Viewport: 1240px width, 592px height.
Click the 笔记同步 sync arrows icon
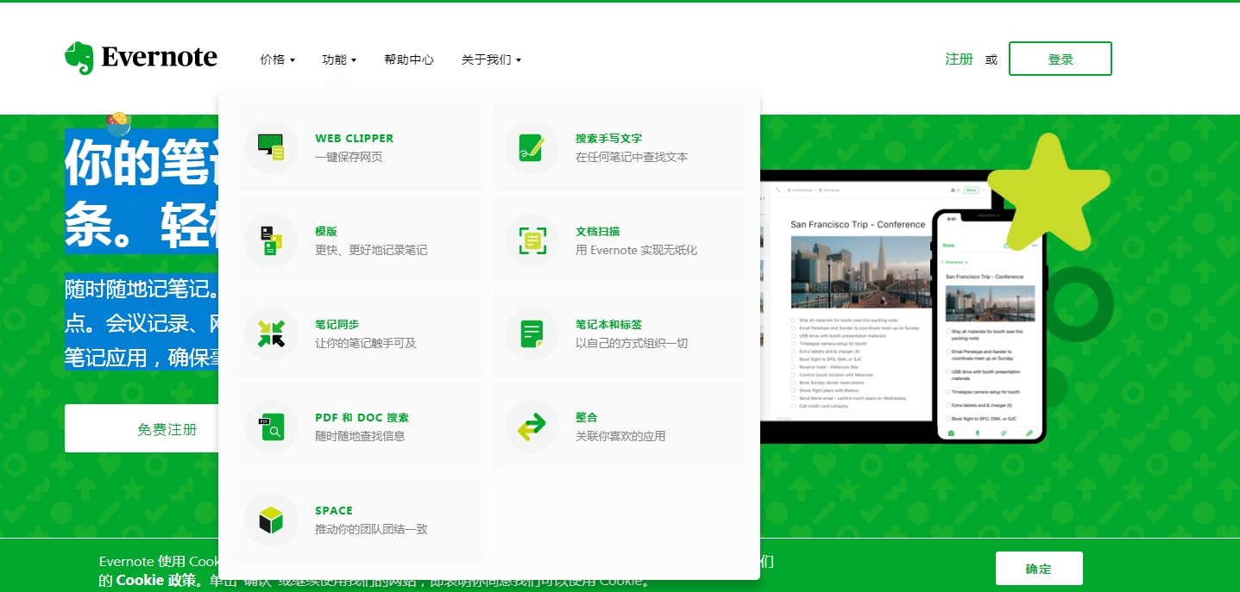271,333
